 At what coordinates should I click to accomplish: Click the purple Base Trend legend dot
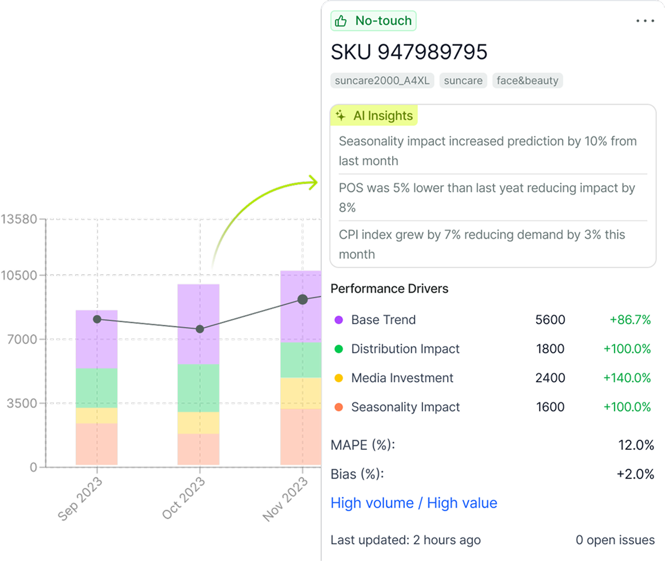tap(339, 320)
